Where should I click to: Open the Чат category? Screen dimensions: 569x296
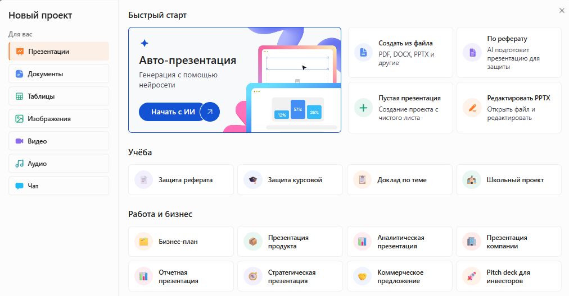coord(59,186)
